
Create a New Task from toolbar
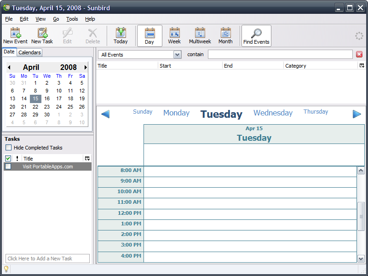click(42, 35)
